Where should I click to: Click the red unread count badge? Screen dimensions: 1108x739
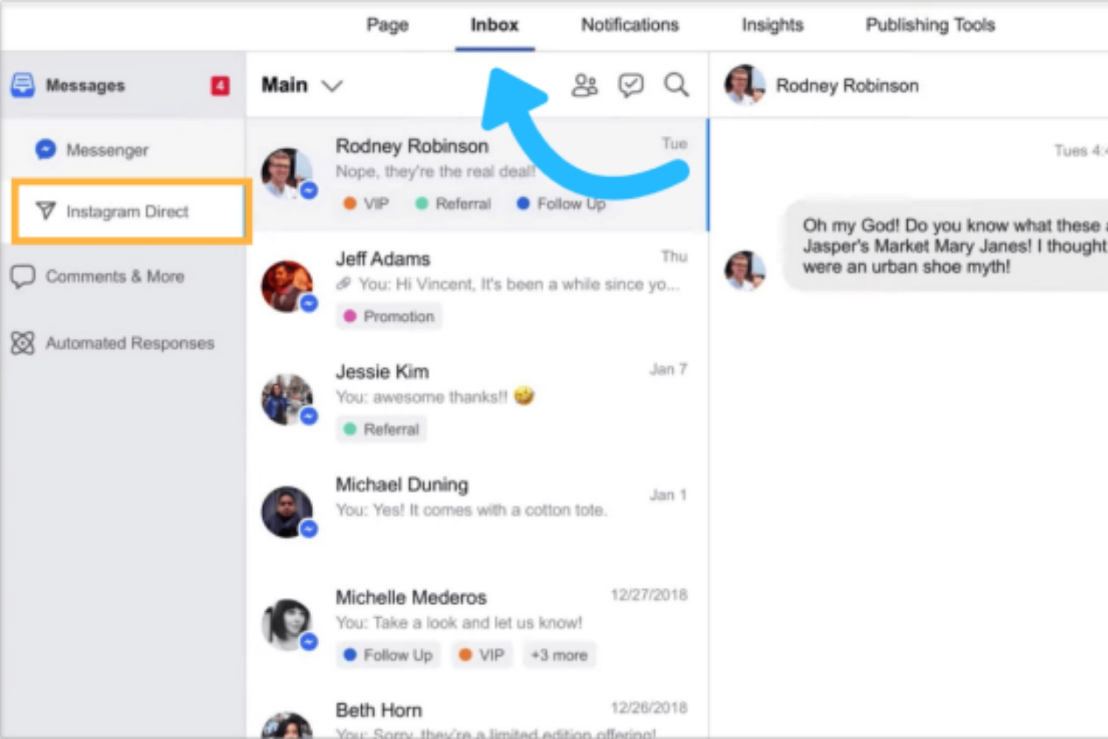click(219, 86)
